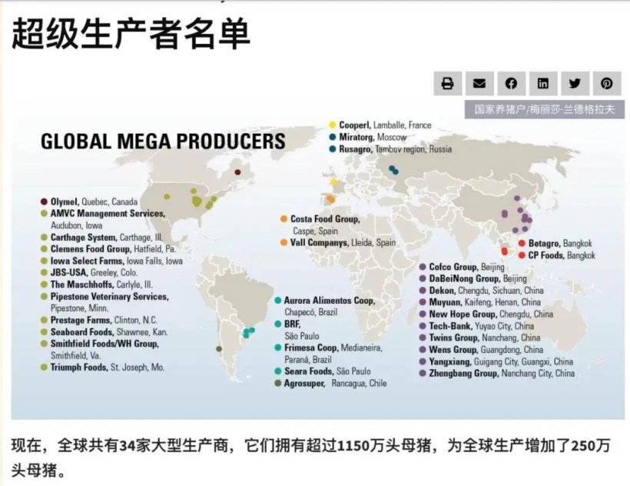The image size is (630, 486).
Task: Click the print icon
Action: (448, 84)
